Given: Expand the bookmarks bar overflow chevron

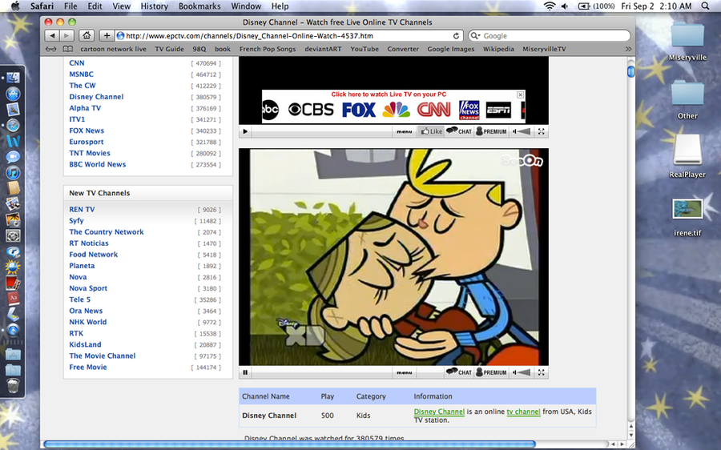Looking at the screenshot, I should (628, 49).
